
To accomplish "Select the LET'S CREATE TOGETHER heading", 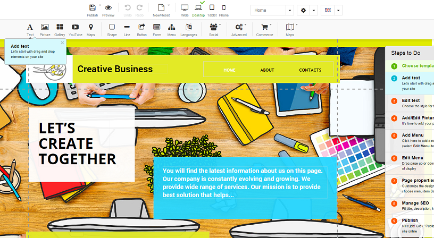I will (77, 143).
